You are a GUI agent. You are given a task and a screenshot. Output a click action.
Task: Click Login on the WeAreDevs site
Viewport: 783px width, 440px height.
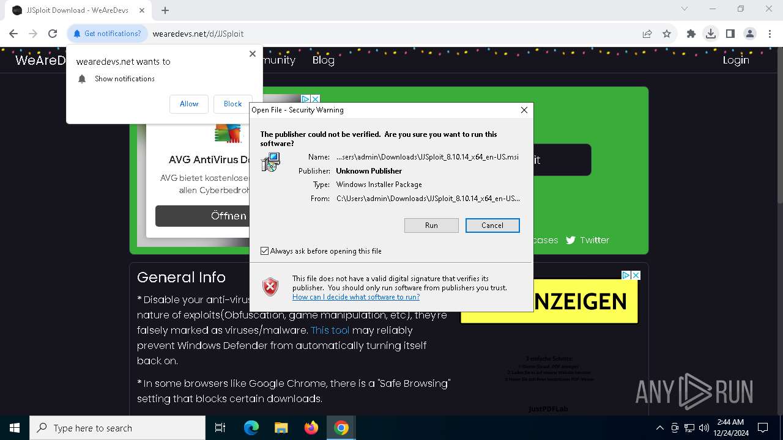point(736,60)
